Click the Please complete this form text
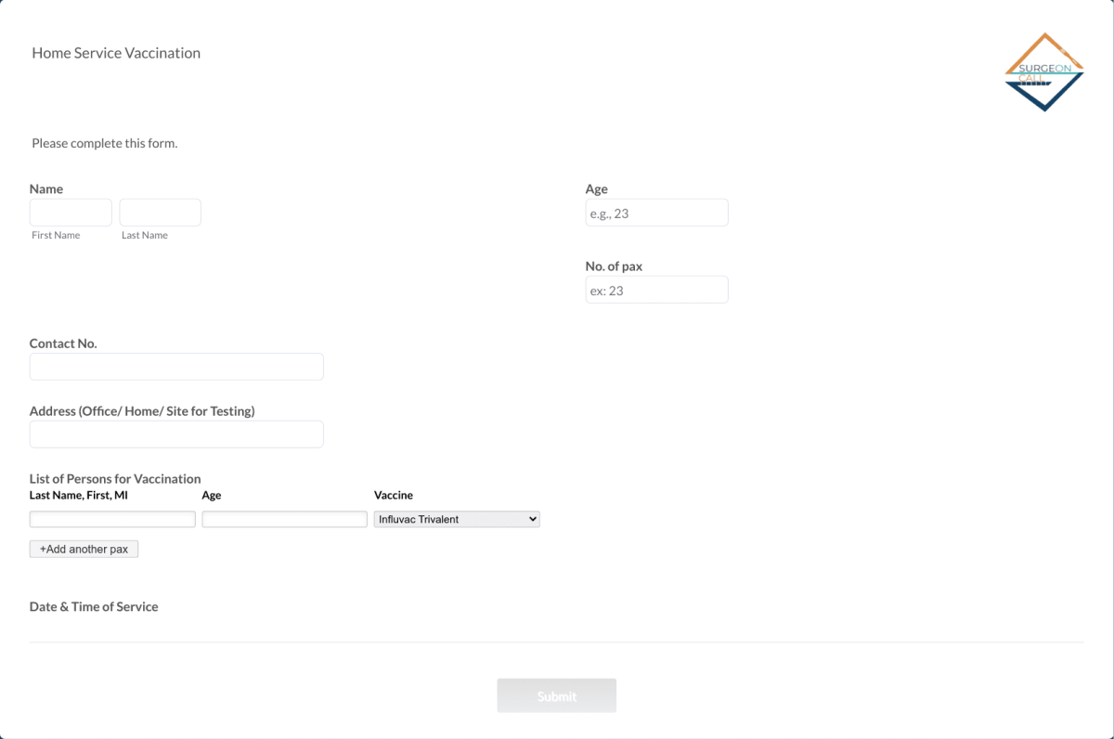This screenshot has width=1114, height=739. point(104,143)
